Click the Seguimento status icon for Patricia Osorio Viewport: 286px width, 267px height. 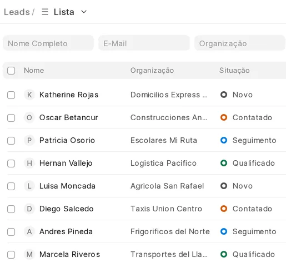click(x=224, y=140)
